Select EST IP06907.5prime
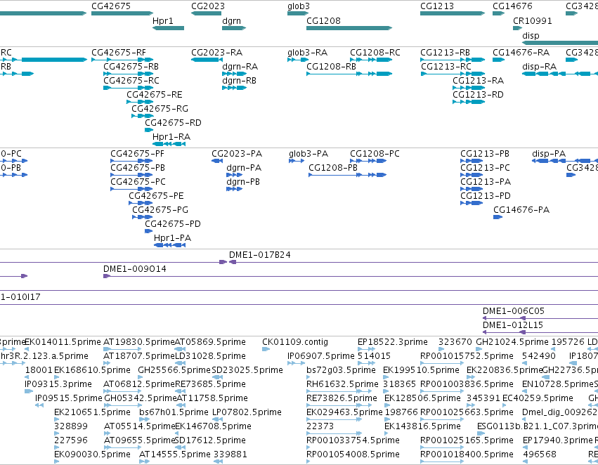 (x=320, y=356)
